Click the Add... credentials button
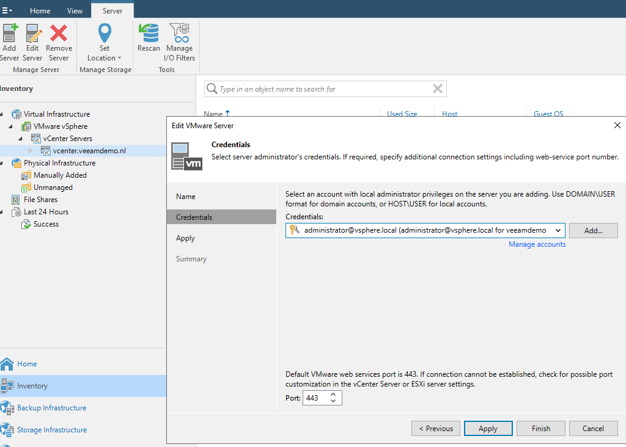 (x=593, y=230)
